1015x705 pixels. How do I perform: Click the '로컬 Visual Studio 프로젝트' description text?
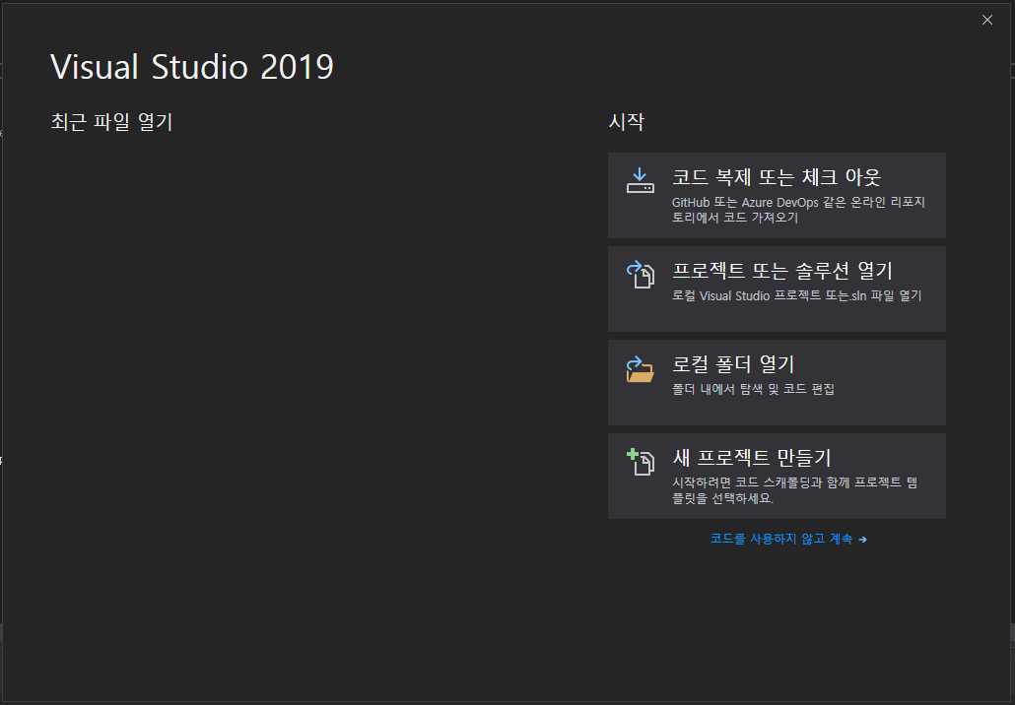[796, 295]
